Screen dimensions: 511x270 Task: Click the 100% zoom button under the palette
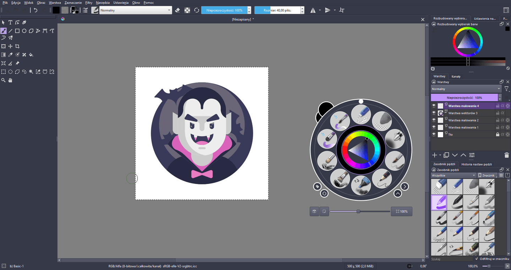[x=401, y=211]
